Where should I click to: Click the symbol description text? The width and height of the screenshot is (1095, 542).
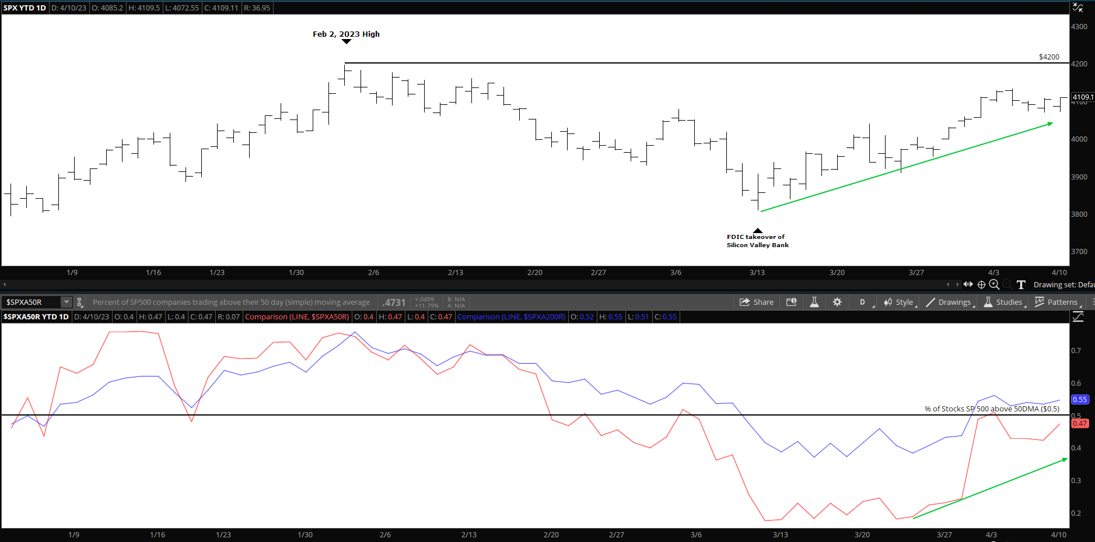pyautogui.click(x=231, y=302)
